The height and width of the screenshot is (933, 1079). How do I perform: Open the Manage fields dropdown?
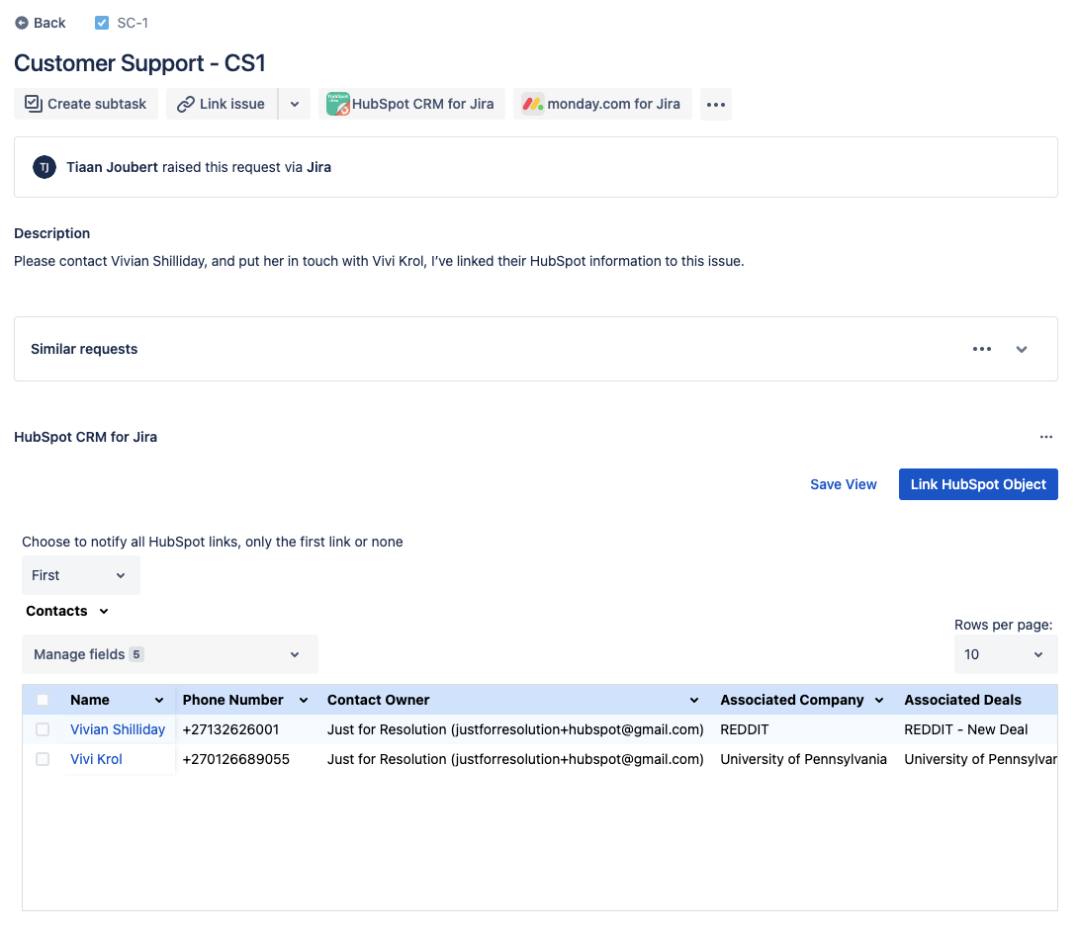[x=170, y=654]
